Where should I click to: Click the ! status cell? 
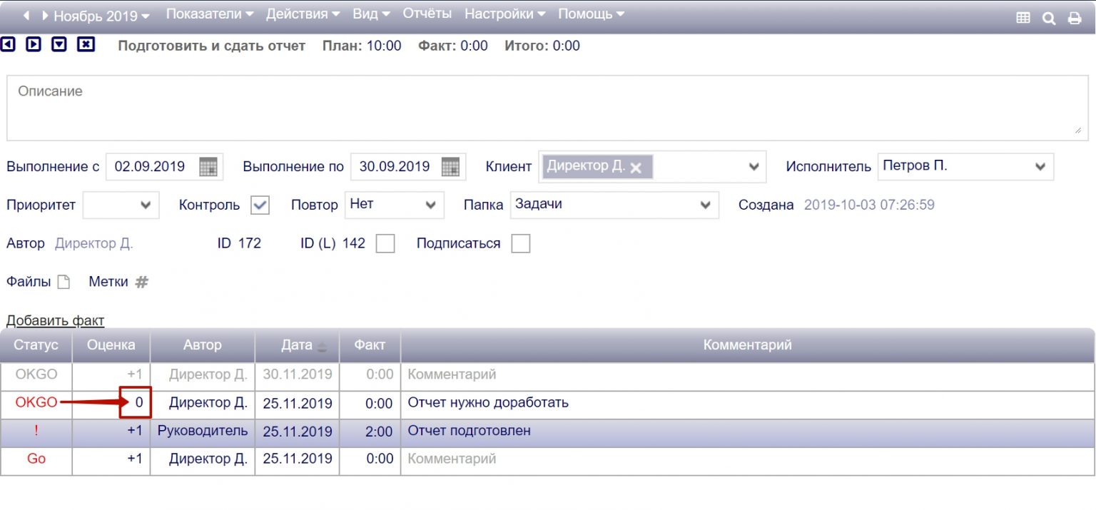pos(36,432)
